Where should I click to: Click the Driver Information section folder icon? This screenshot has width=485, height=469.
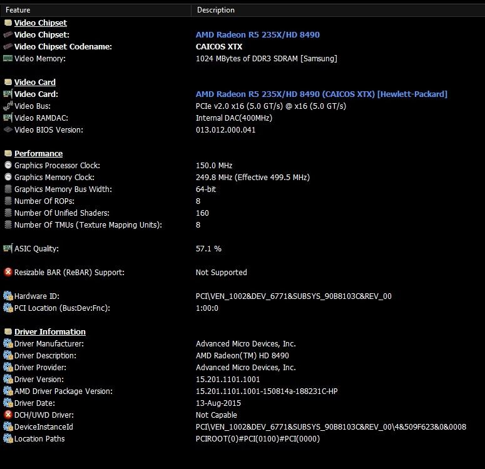(x=8, y=331)
